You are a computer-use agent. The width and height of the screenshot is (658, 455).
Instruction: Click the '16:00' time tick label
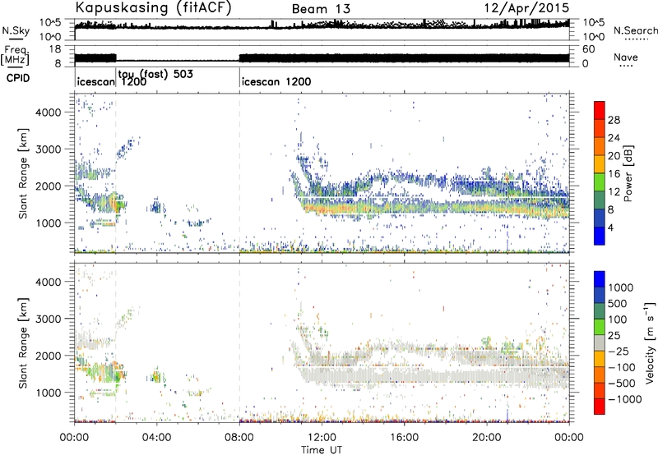coord(404,438)
